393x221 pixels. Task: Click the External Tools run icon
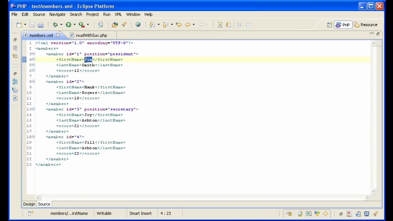click(x=81, y=25)
